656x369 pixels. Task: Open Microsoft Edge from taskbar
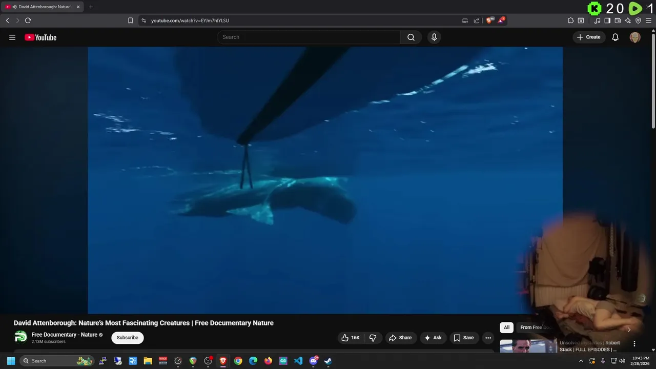pyautogui.click(x=253, y=361)
